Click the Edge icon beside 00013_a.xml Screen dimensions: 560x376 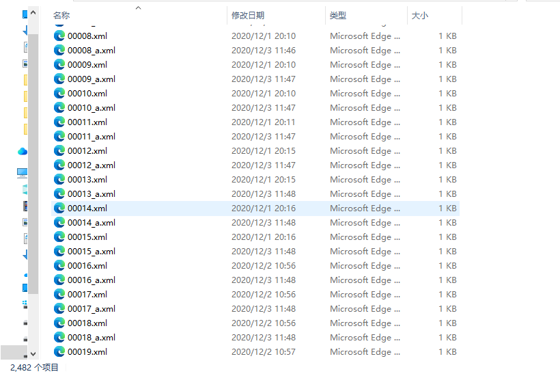pyautogui.click(x=59, y=193)
